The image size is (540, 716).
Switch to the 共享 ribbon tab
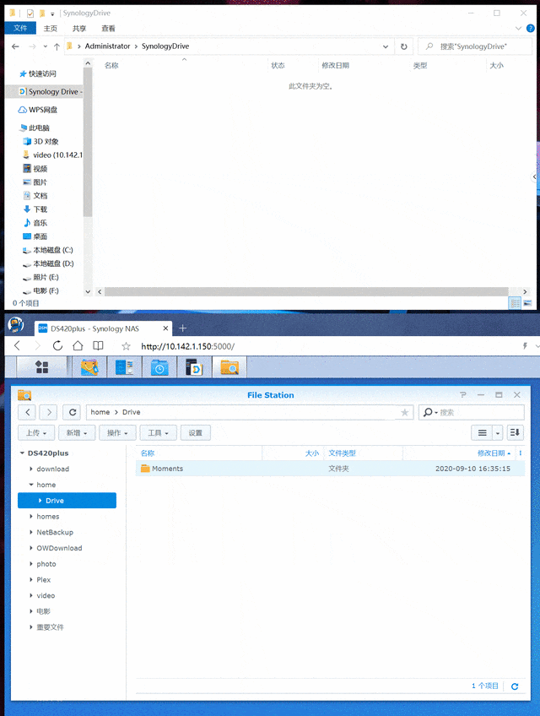[x=79, y=29]
